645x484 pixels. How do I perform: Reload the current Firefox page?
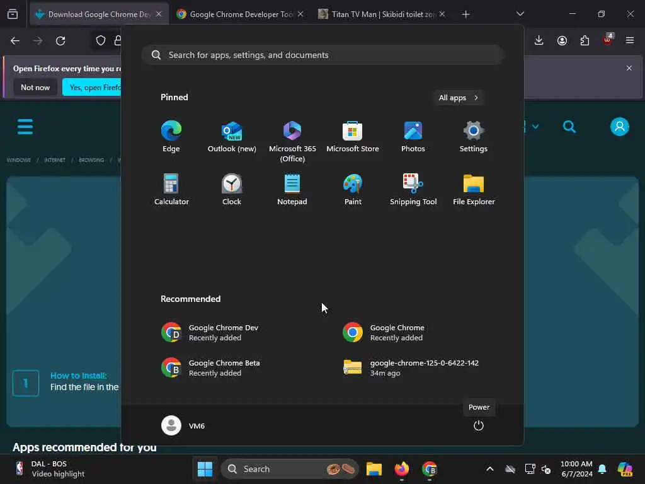pos(60,41)
